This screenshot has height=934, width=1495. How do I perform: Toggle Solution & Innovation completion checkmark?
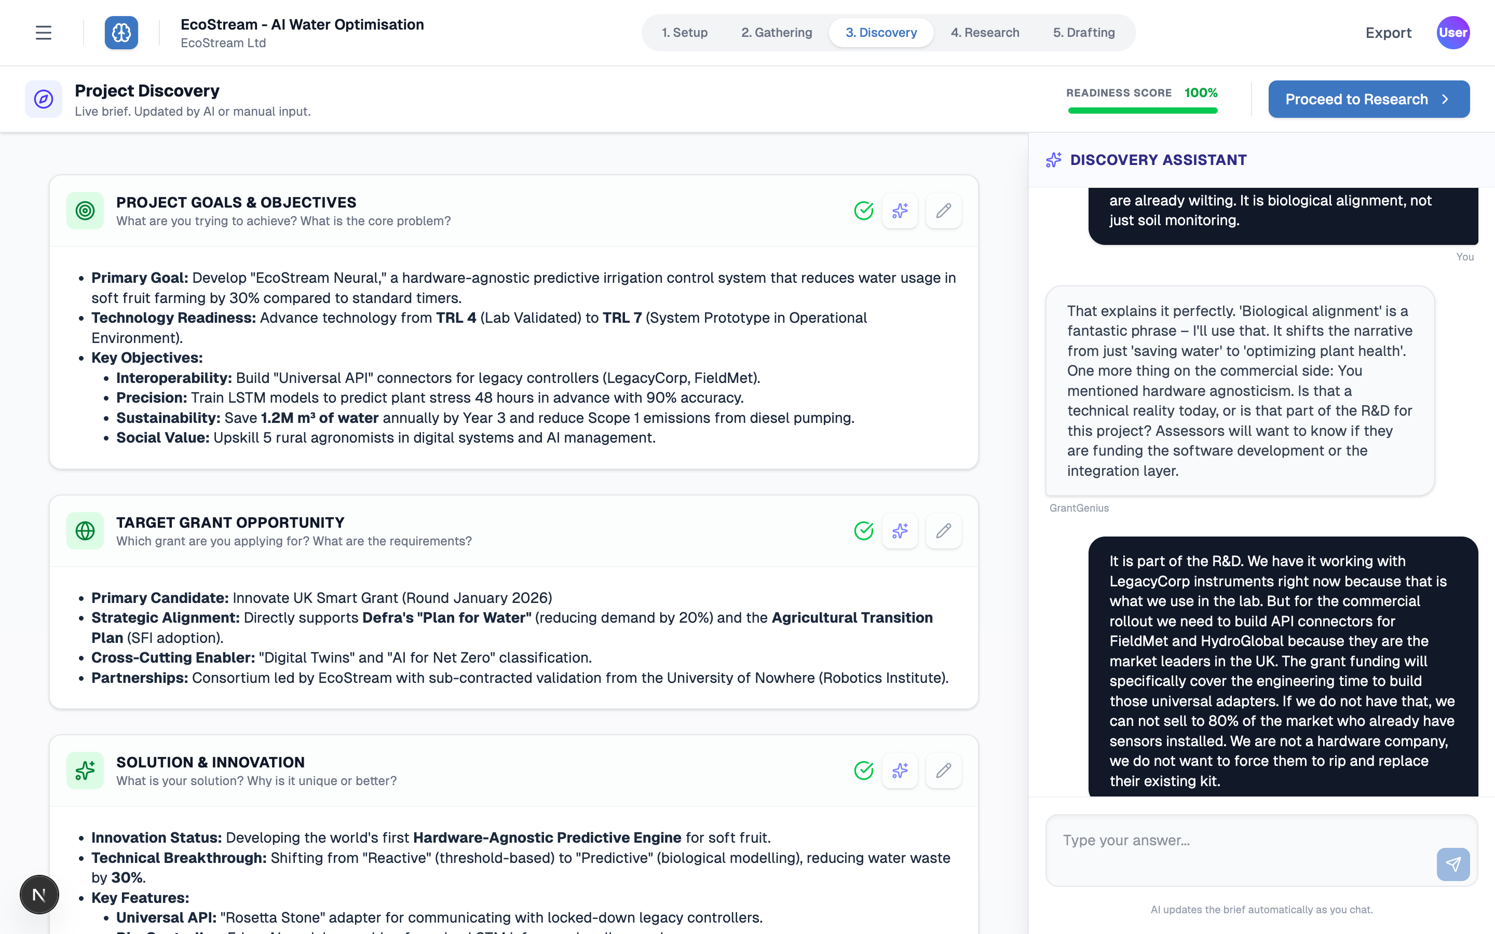[863, 771]
